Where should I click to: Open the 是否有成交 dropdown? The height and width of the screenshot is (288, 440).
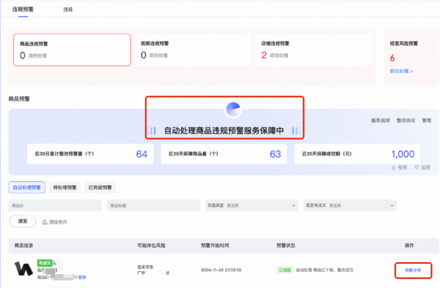[x=350, y=205]
